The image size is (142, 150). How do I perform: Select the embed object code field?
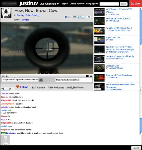tap(20, 79)
